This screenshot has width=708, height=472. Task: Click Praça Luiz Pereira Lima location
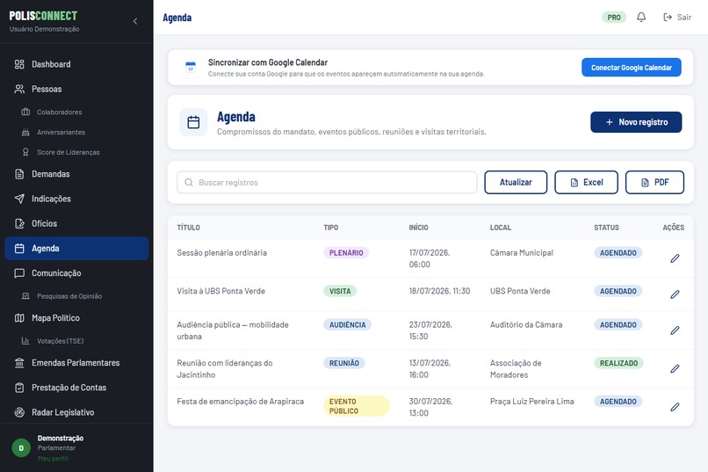pyautogui.click(x=532, y=402)
